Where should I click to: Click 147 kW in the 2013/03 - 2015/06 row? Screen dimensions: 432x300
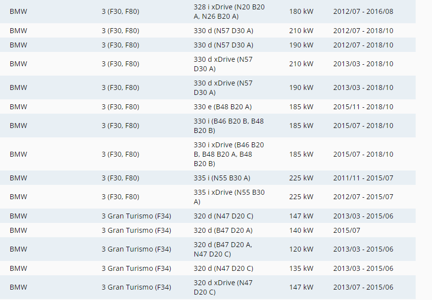tap(301, 216)
